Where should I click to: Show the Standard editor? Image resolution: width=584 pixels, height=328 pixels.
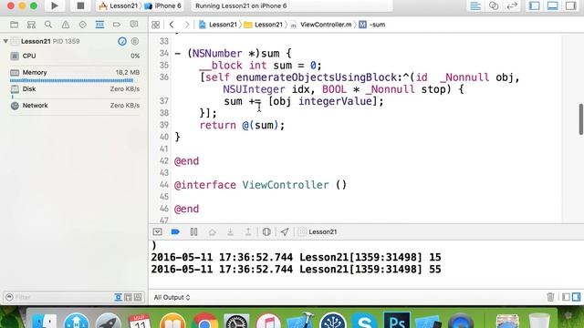pos(475,6)
